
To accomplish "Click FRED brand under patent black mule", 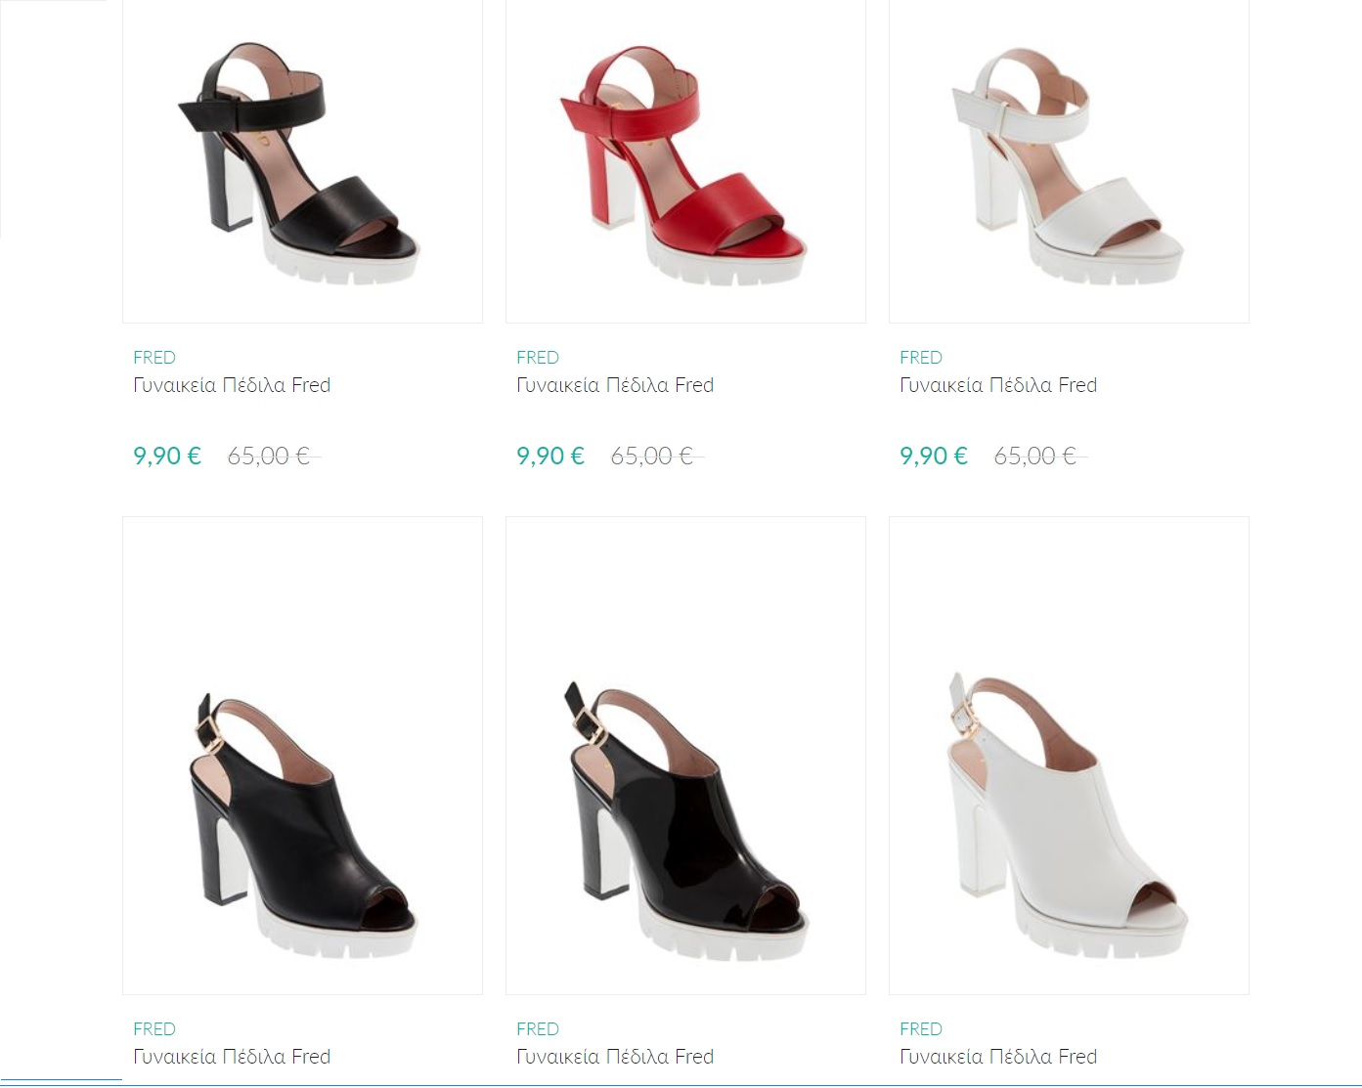I will click(538, 1029).
